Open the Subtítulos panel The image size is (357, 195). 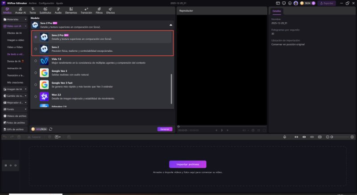(x=46, y=11)
